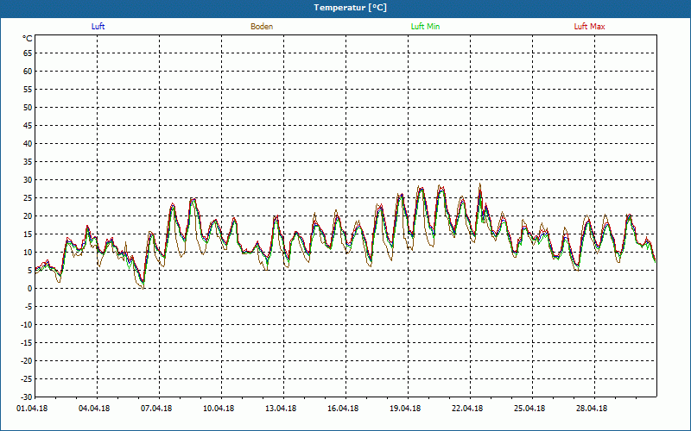Screen dimensions: 691x431
Task: Click the 28.04.18 date label
Action: [x=592, y=409]
